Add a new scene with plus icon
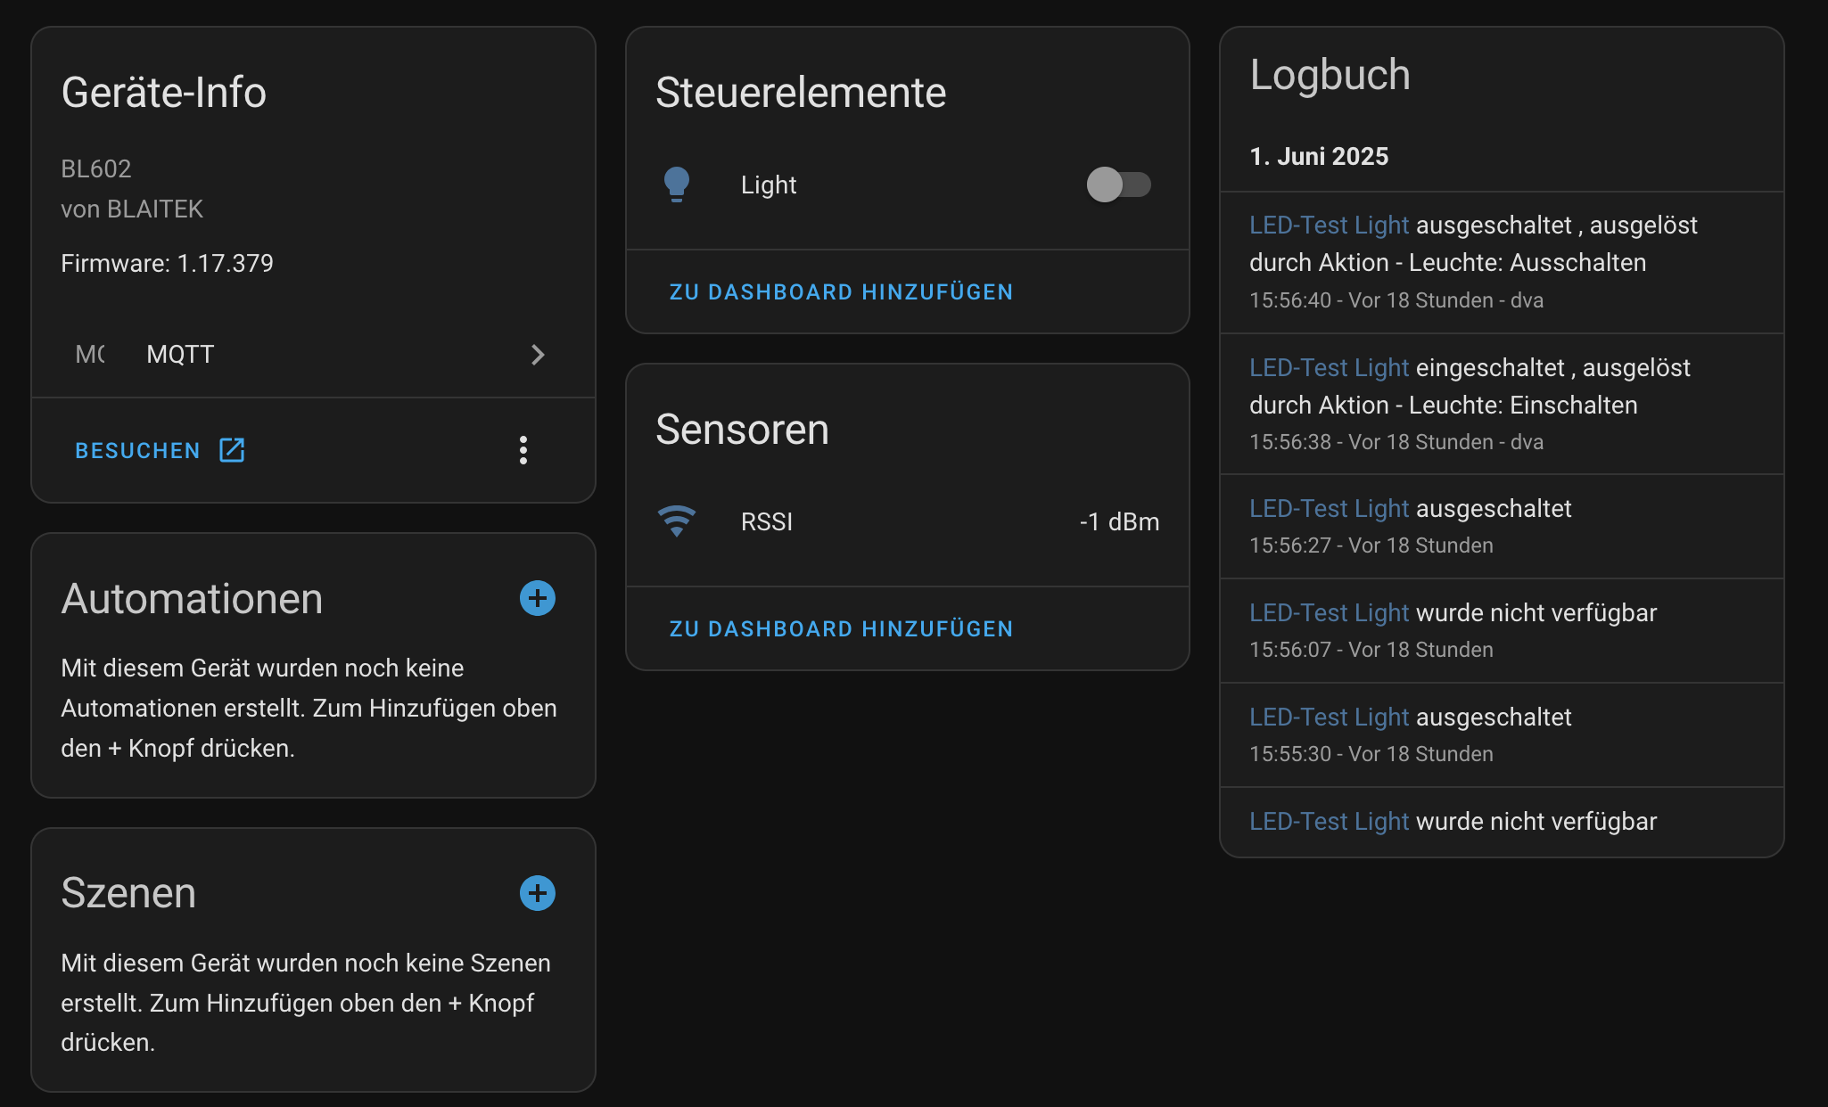This screenshot has height=1107, width=1828. coord(538,893)
